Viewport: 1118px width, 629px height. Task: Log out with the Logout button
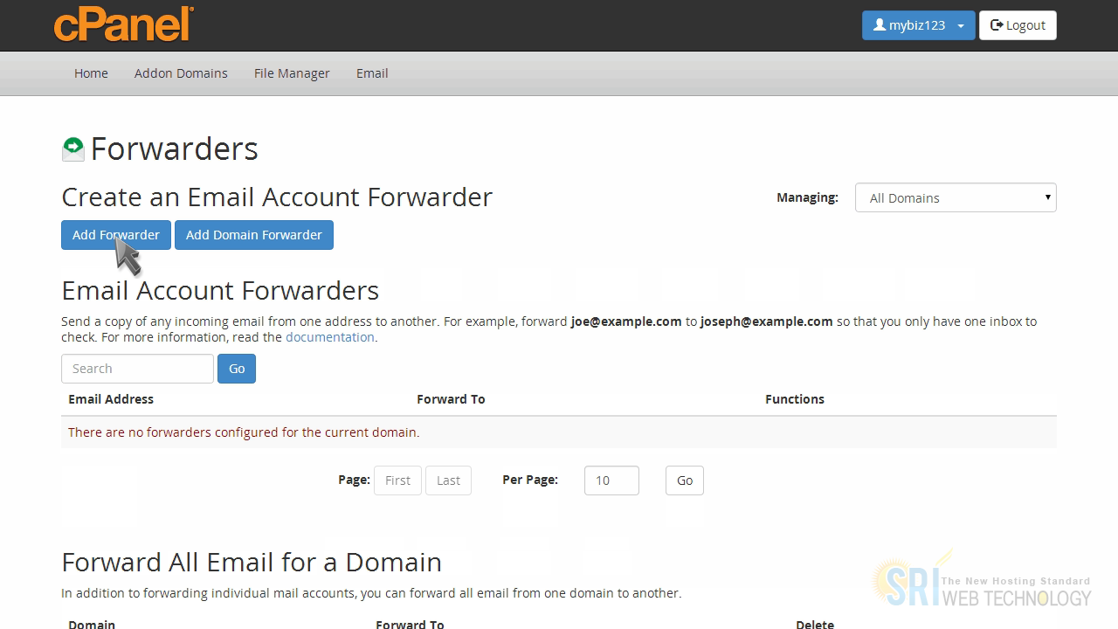1018,25
